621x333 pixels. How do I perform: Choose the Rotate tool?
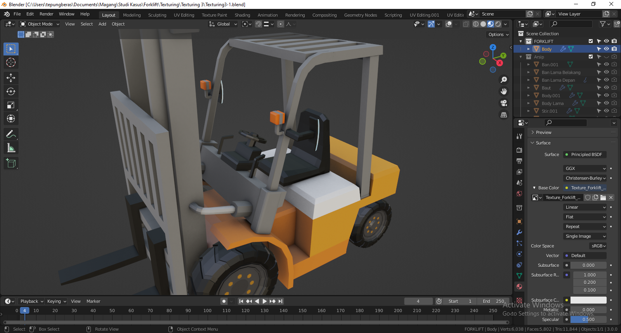tap(11, 91)
